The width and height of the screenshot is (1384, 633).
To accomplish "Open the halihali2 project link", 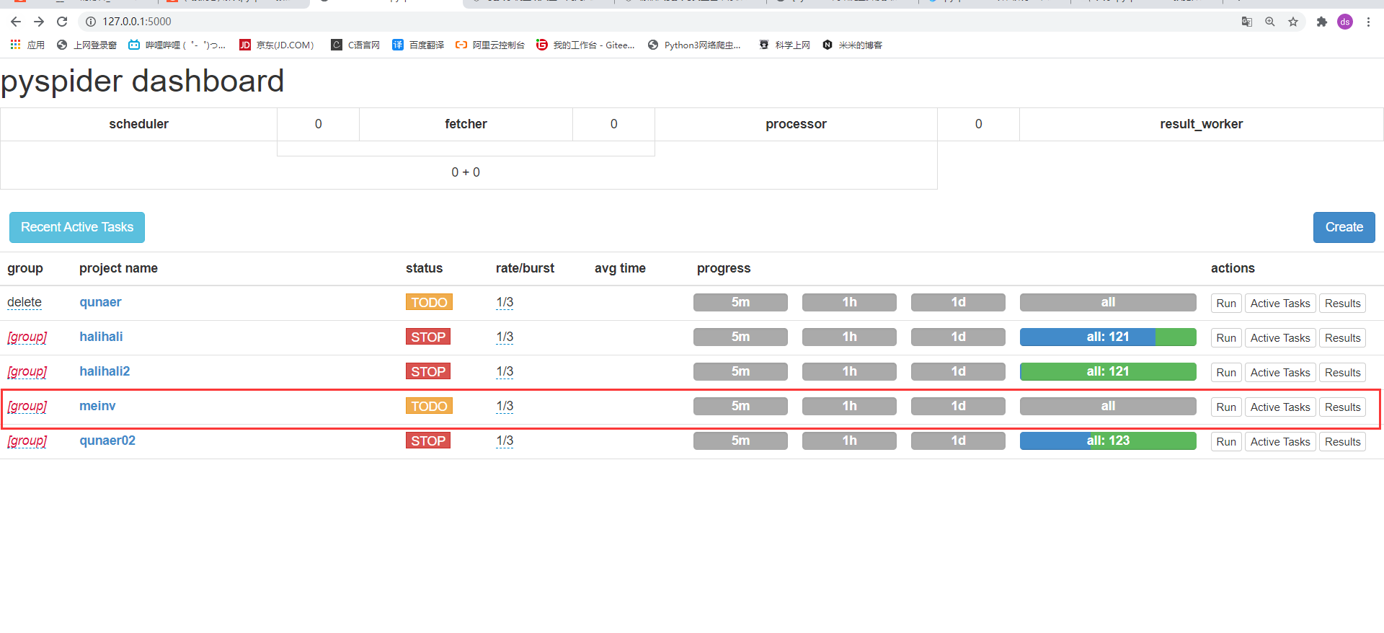I will click(105, 371).
